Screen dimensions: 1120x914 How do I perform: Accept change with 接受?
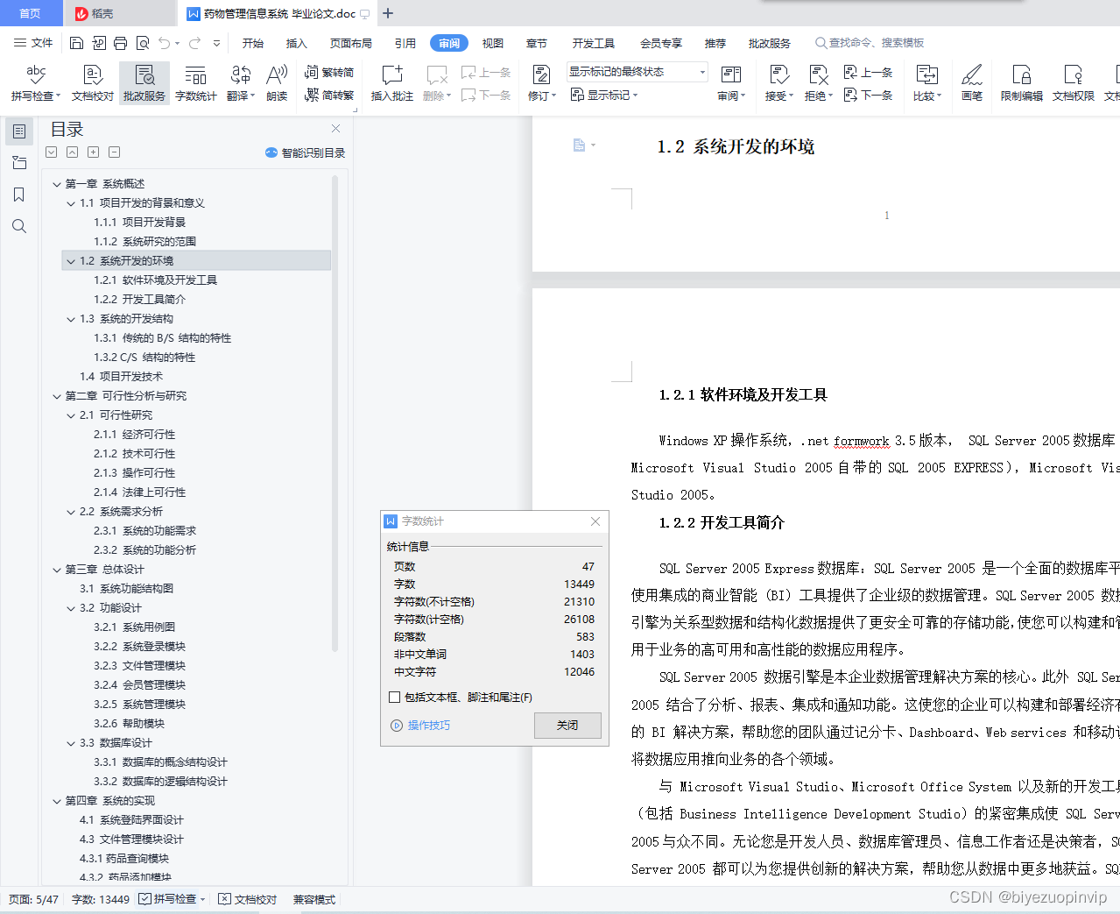[778, 82]
